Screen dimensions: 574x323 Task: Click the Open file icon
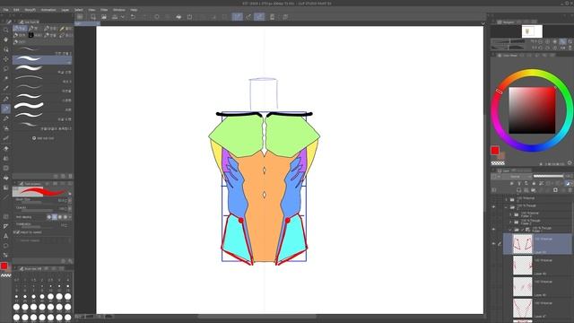click(x=104, y=17)
